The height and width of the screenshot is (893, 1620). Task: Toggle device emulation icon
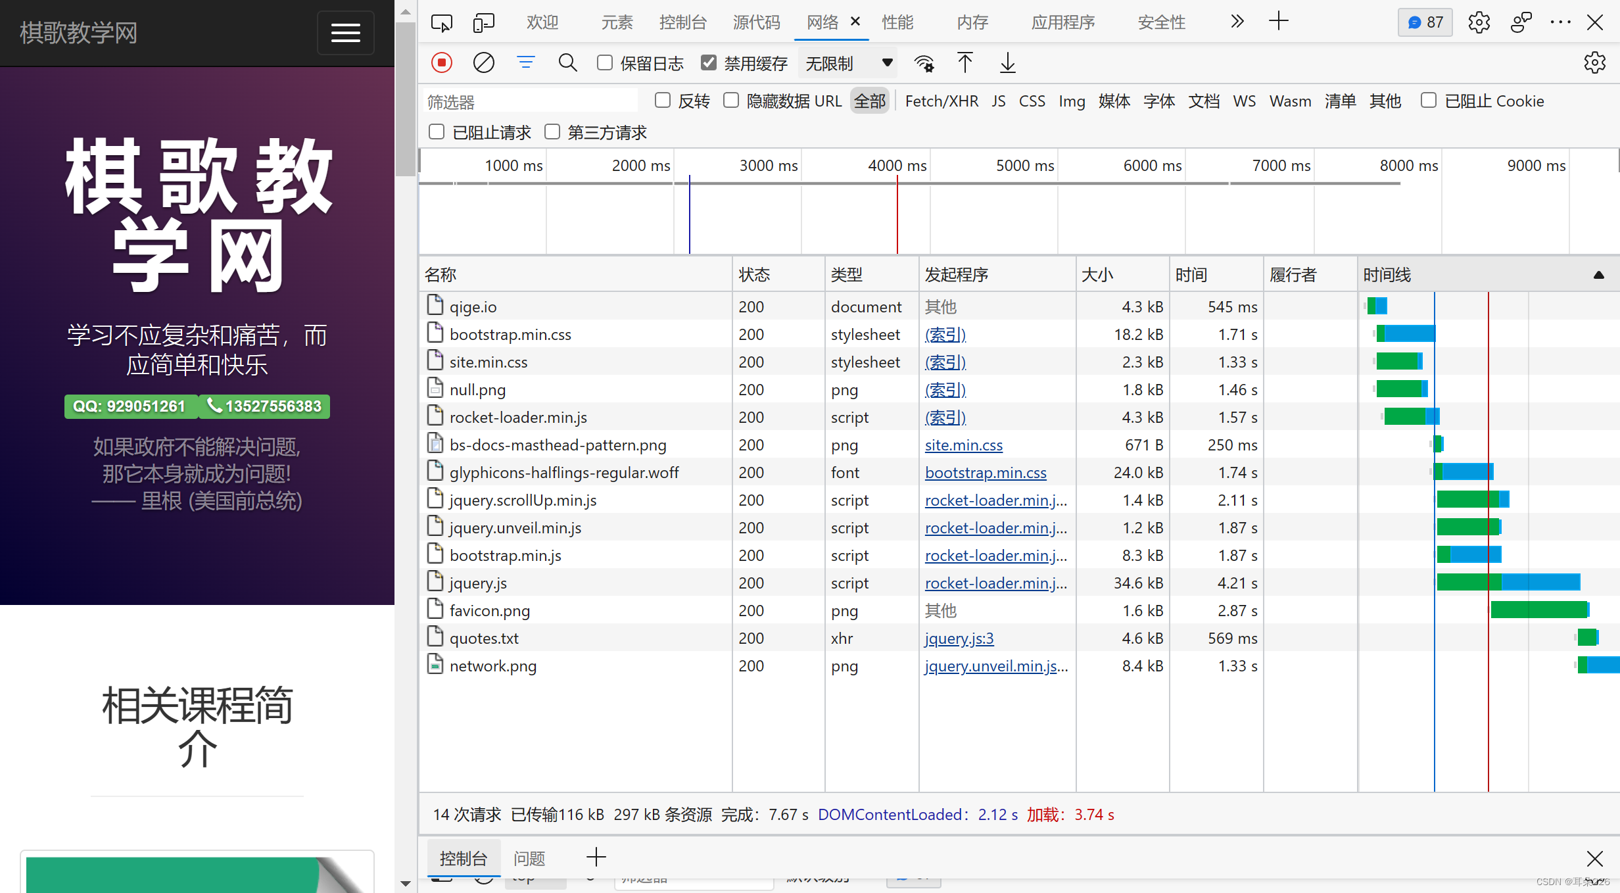click(x=483, y=22)
